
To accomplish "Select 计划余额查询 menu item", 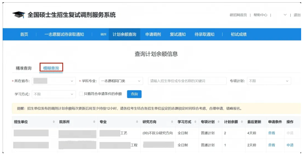I will [x=124, y=34].
